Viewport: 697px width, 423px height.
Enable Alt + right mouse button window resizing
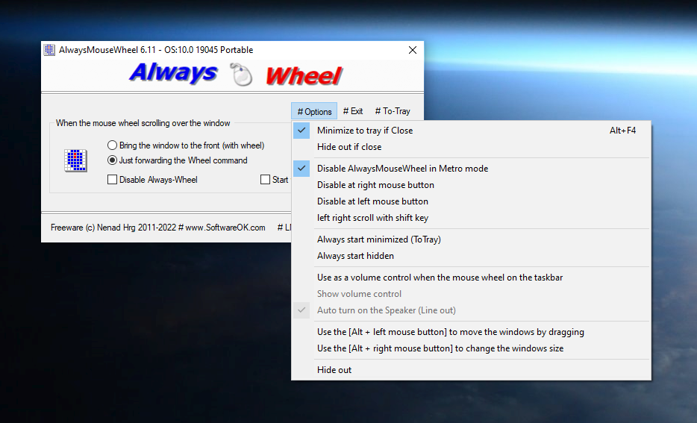pyautogui.click(x=471, y=349)
